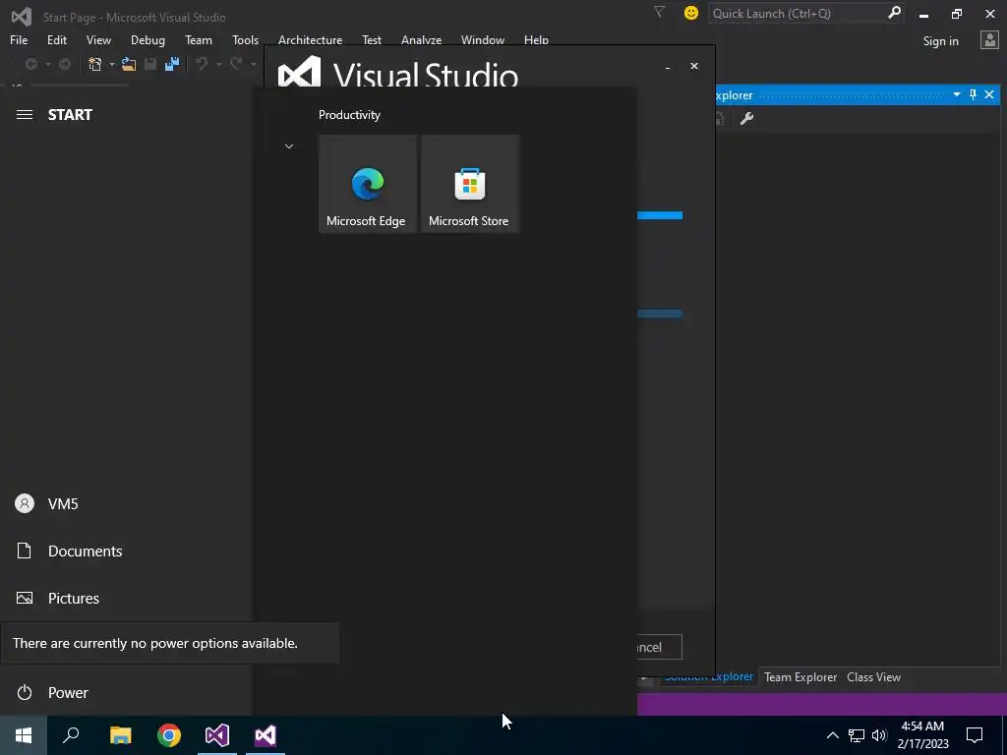Show hidden system tray icons chevron
The width and height of the screenshot is (1007, 755).
click(x=832, y=735)
